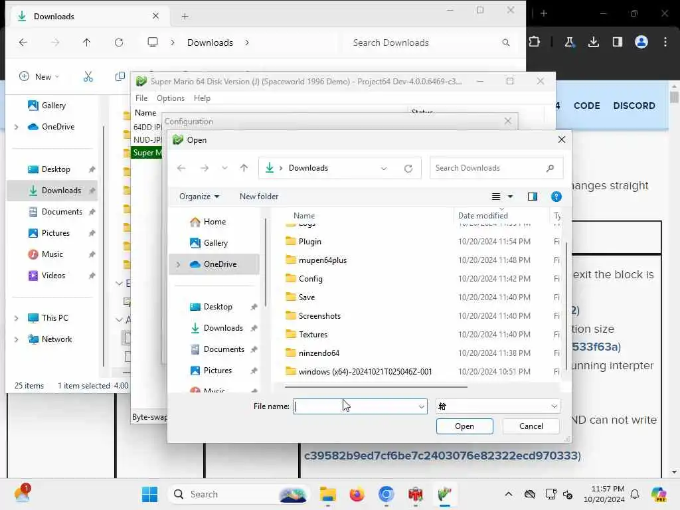680x510 pixels.
Task: Open the browser labs flask icon
Action: (569, 42)
